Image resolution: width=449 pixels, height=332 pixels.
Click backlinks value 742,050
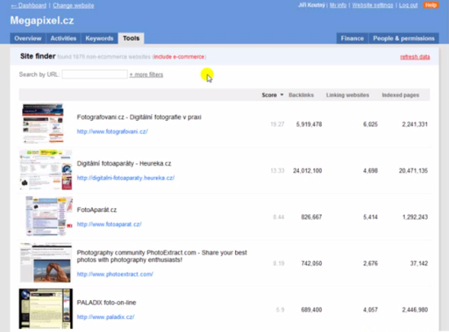(312, 263)
